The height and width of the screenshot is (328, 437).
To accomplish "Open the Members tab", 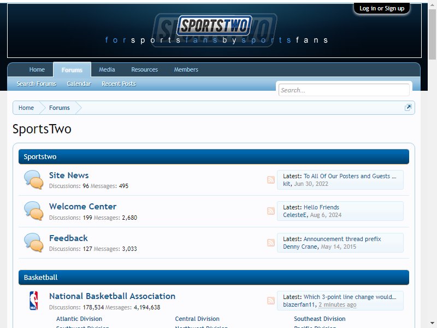I will click(186, 69).
